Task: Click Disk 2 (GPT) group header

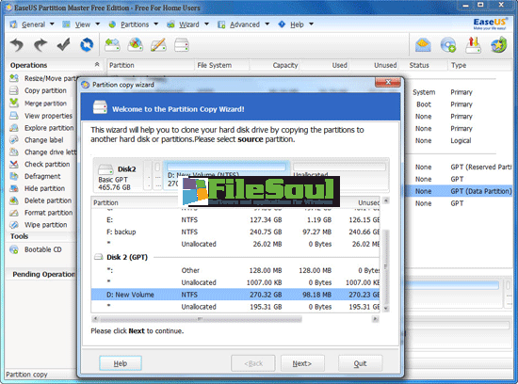Action: [127, 257]
